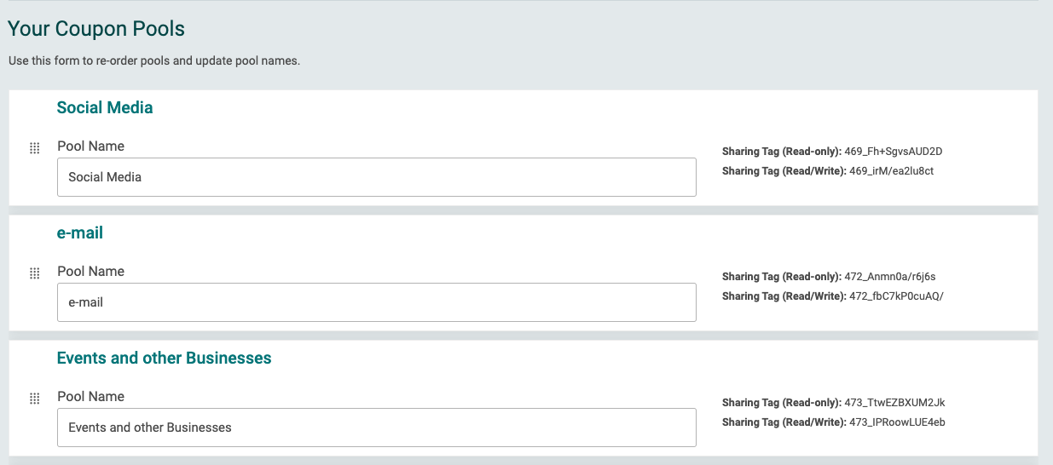Click the Events and other Businesses heading
This screenshot has height=465, width=1053.
164,359
